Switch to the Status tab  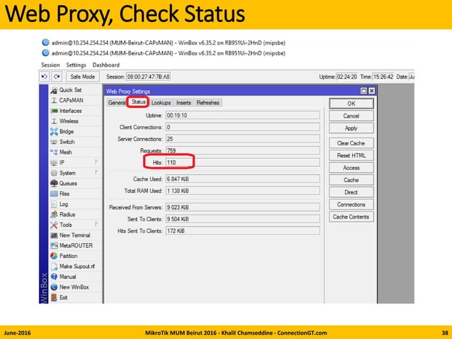tap(138, 102)
